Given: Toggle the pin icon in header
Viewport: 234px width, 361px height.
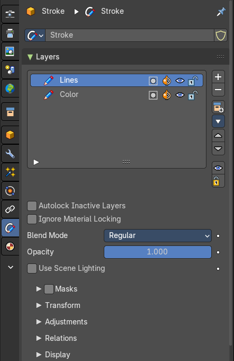Looking at the screenshot, I should pyautogui.click(x=221, y=12).
